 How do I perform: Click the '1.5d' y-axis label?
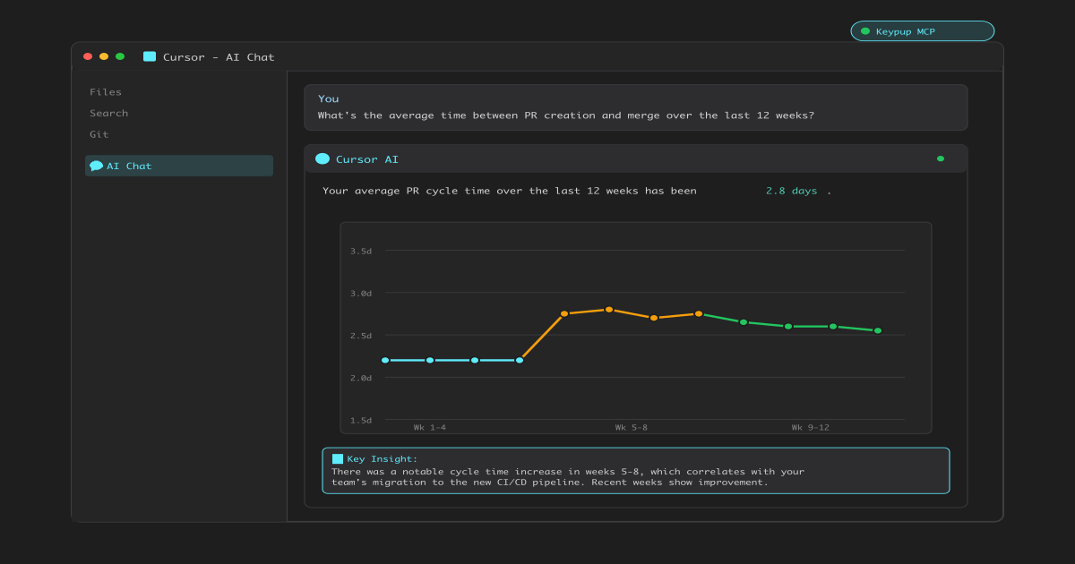coord(361,420)
